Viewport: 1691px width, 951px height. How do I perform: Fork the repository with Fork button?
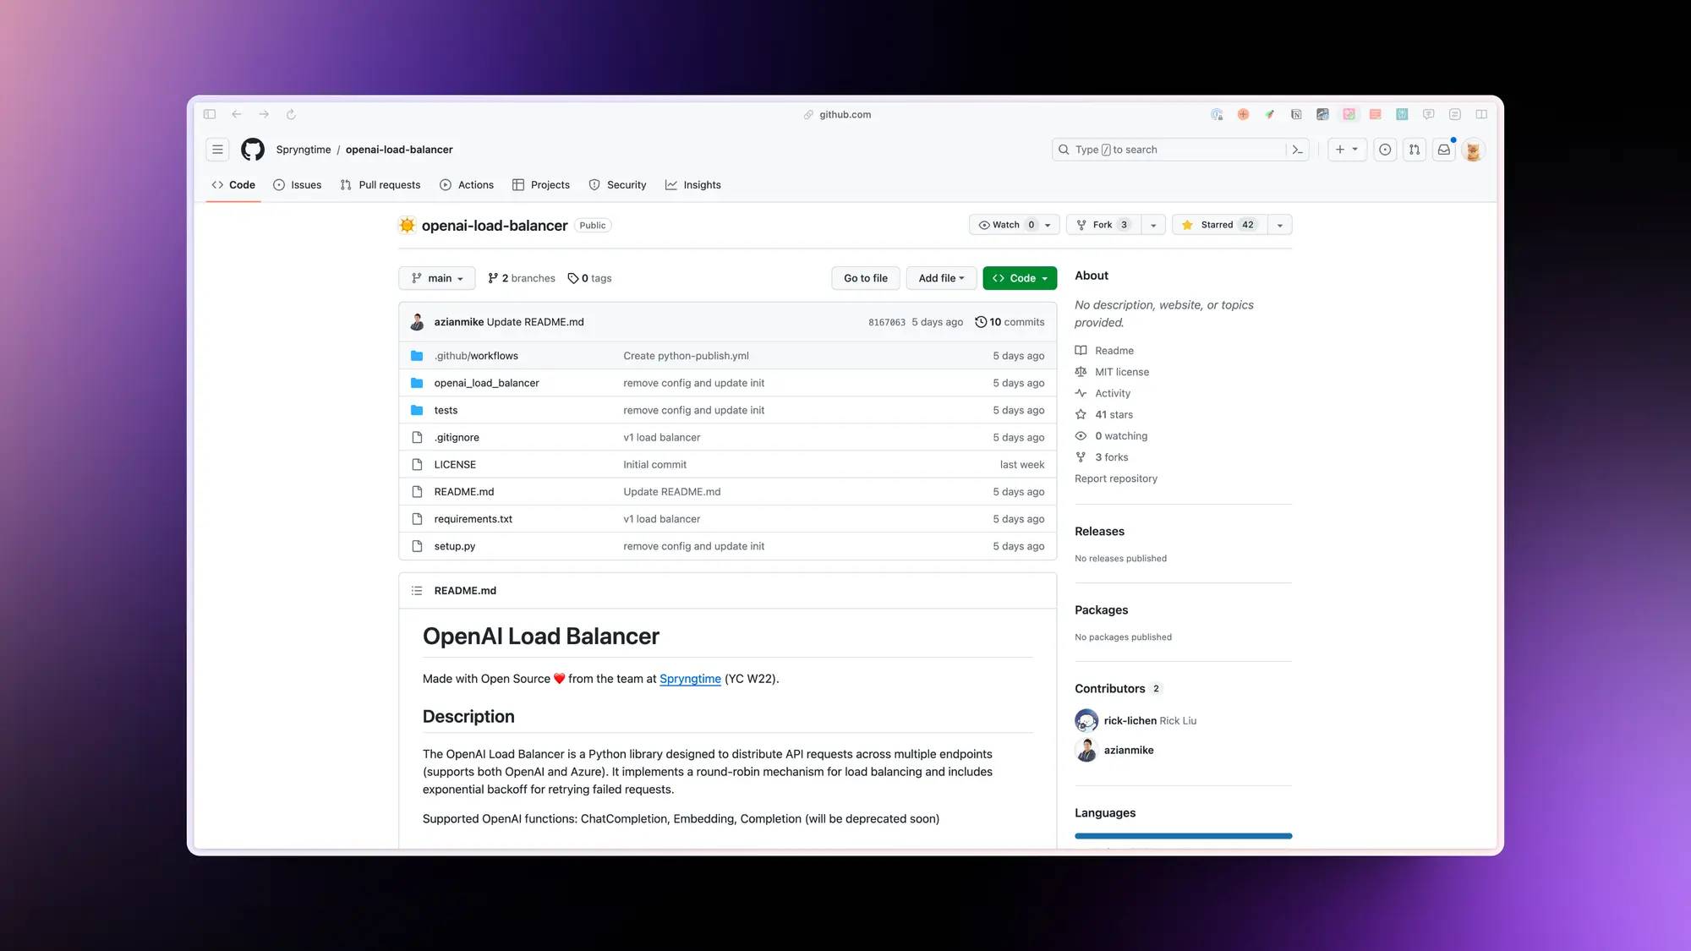pos(1103,225)
